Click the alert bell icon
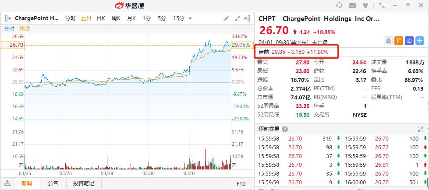The height and width of the screenshot is (190, 429). [x=388, y=41]
